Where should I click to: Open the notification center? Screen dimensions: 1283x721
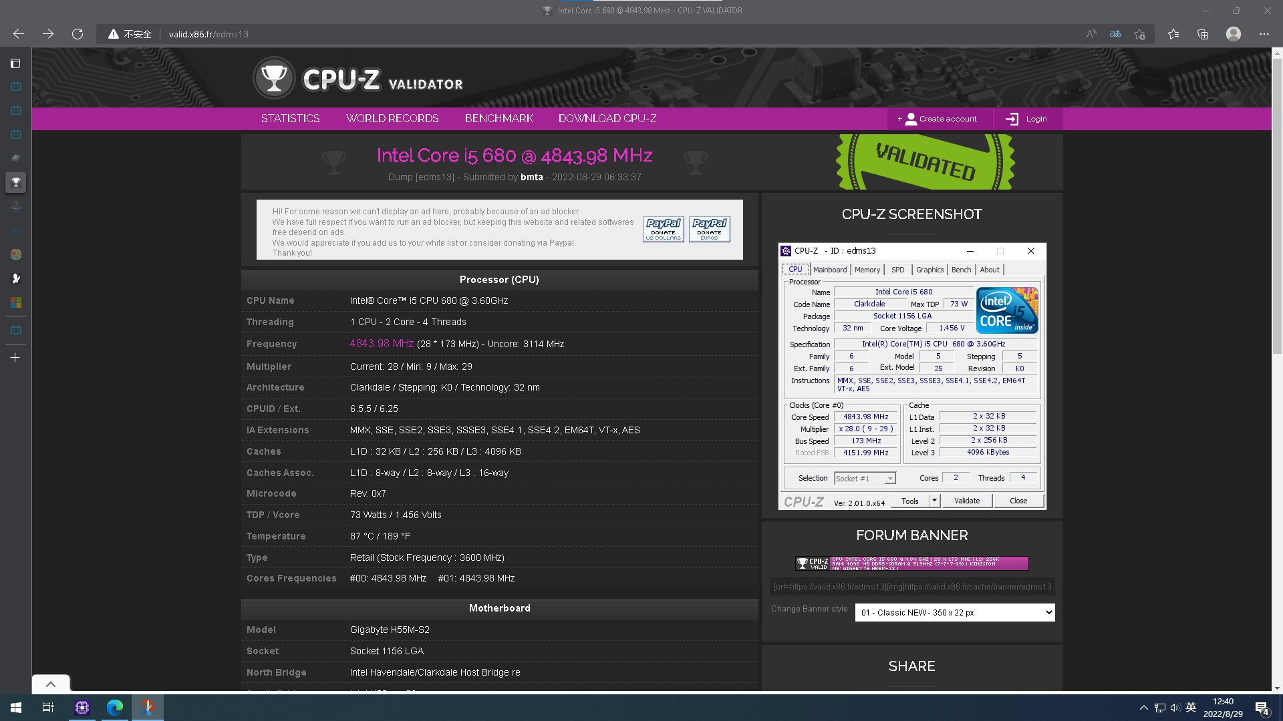coord(1262,708)
